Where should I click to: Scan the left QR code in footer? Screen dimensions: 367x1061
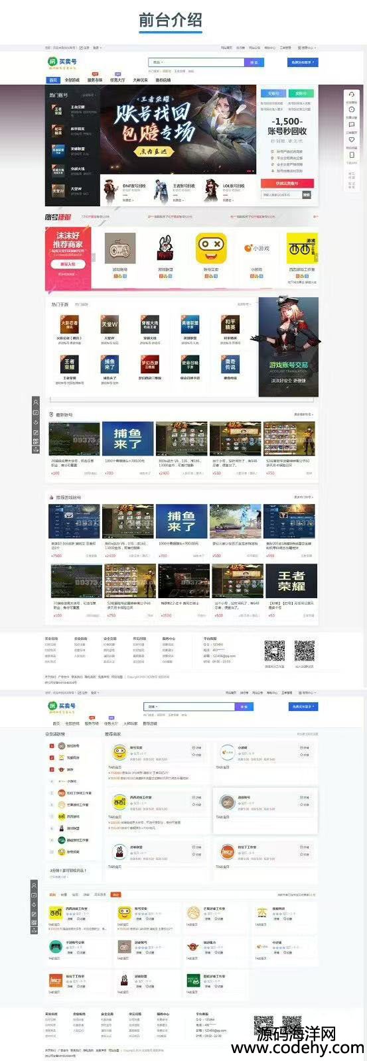pos(274,651)
